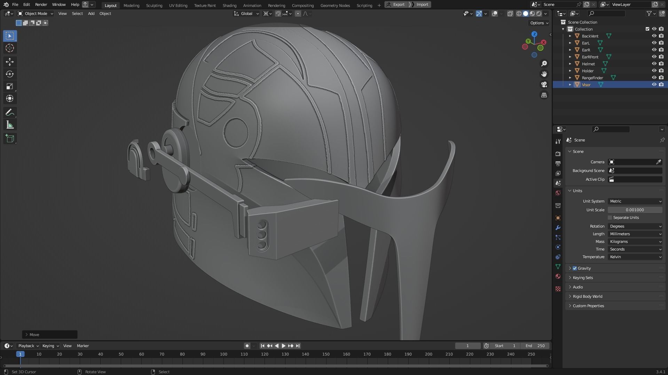Hide the Helmet object in viewport
This screenshot has width=668, height=375.
pos(654,64)
